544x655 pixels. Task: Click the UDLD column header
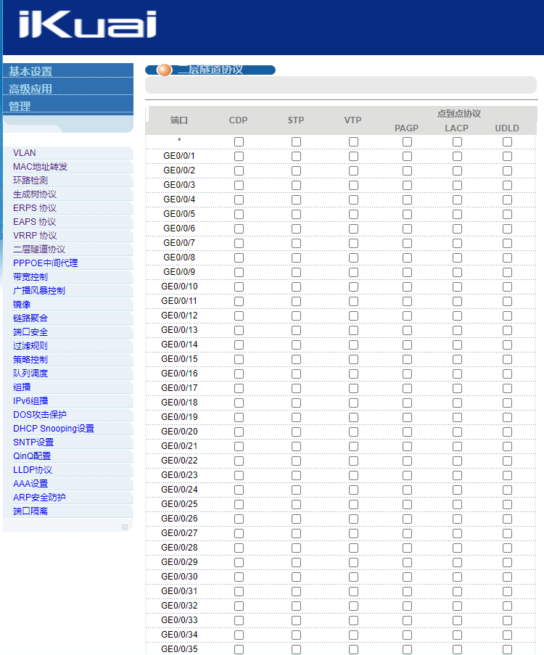pyautogui.click(x=507, y=128)
